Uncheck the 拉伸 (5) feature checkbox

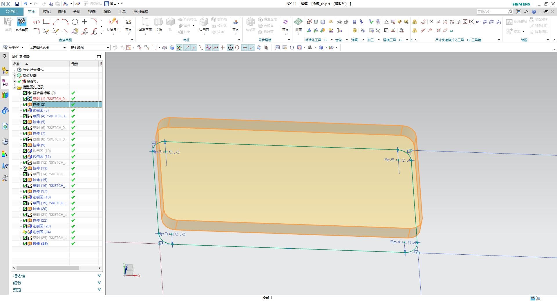(25, 122)
